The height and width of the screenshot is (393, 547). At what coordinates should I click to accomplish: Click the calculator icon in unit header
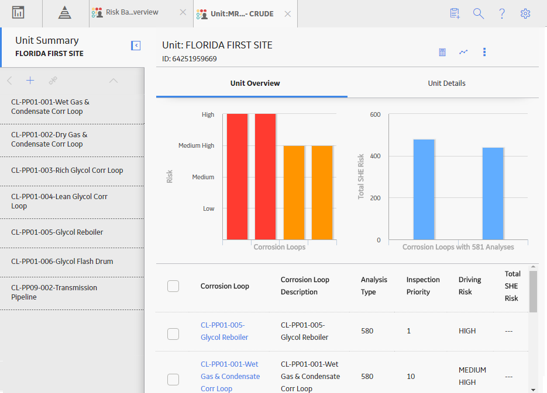(x=442, y=52)
